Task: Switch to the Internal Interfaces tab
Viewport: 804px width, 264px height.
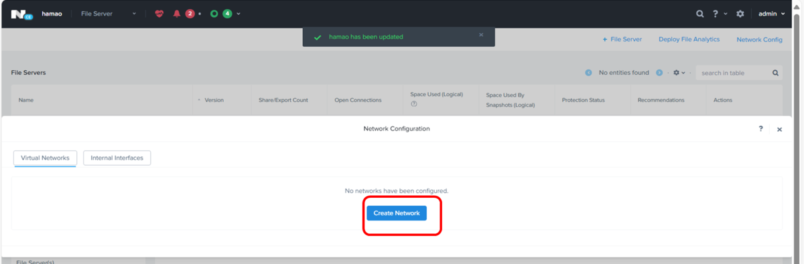Action: [x=117, y=158]
